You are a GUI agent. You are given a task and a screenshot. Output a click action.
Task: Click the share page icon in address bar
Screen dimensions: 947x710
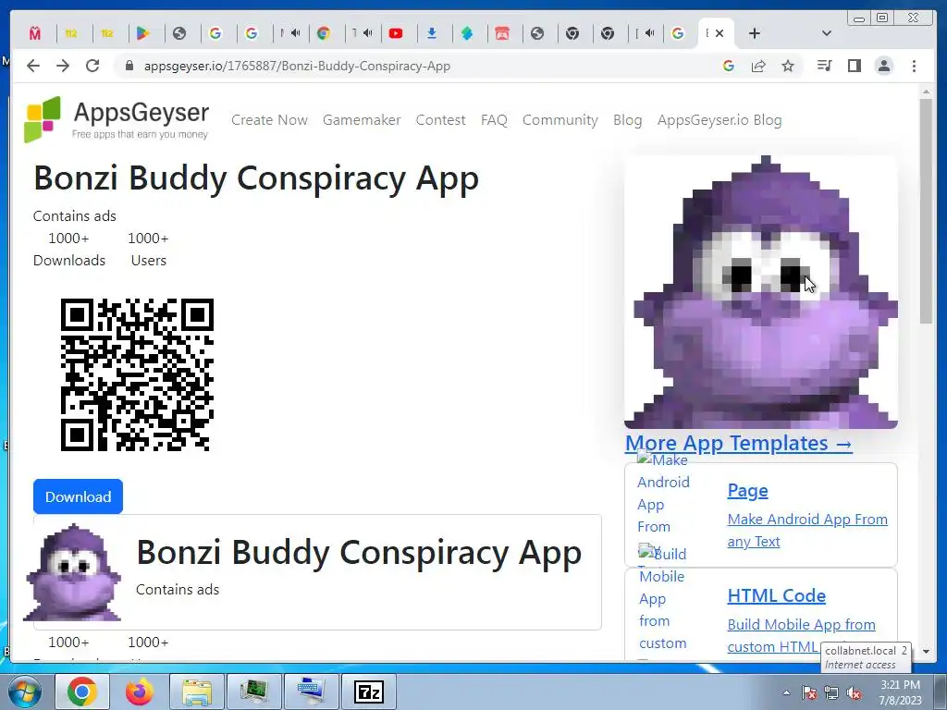click(x=758, y=66)
